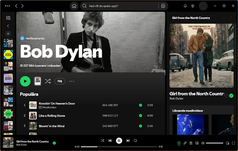Go back with the left arrow
Image resolution: width=238 pixels, height=151 pixels.
pos(16,6)
